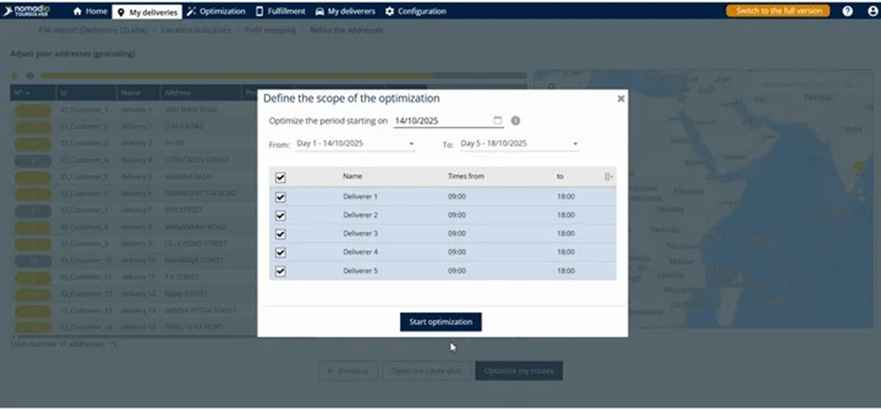Open the Fulfillment tab
881x409 pixels.
[281, 12]
